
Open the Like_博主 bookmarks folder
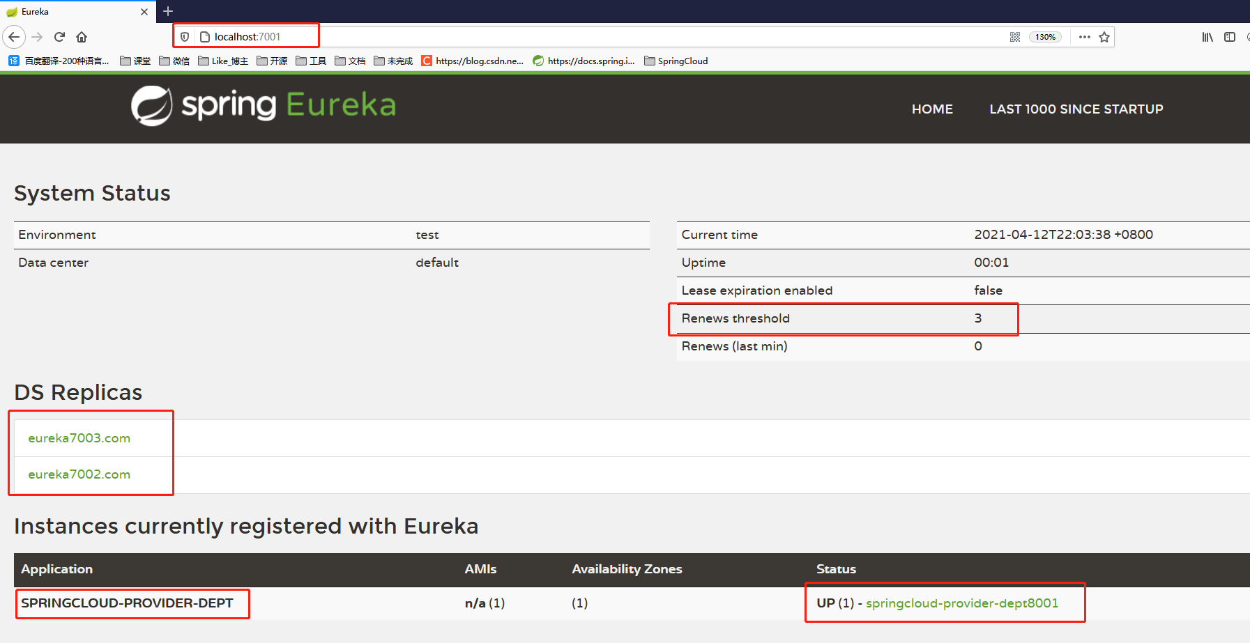click(x=223, y=61)
